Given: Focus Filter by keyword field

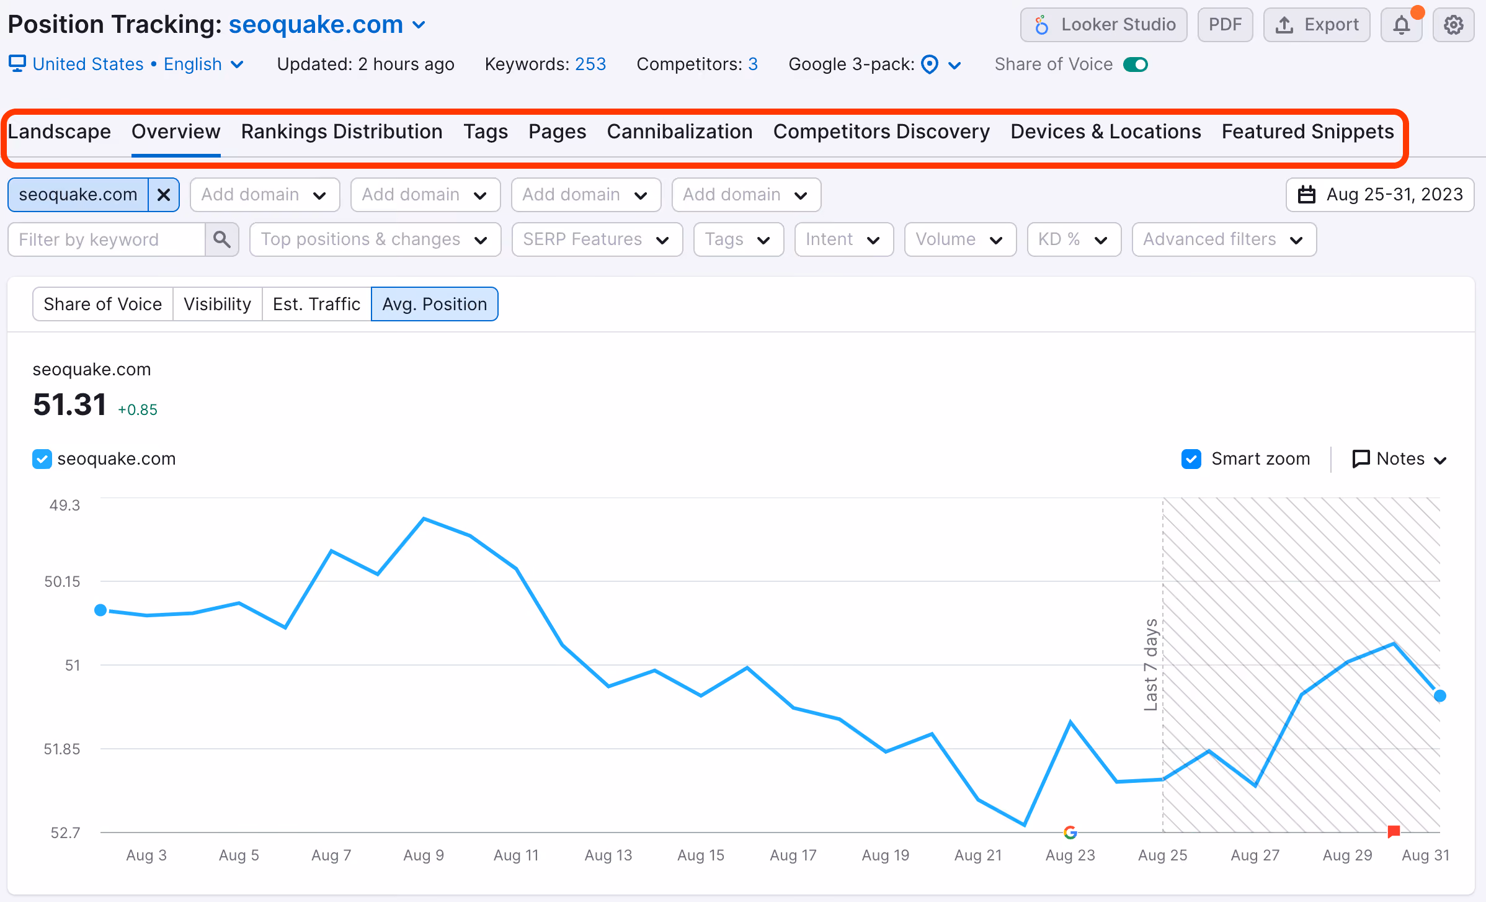Looking at the screenshot, I should [107, 239].
